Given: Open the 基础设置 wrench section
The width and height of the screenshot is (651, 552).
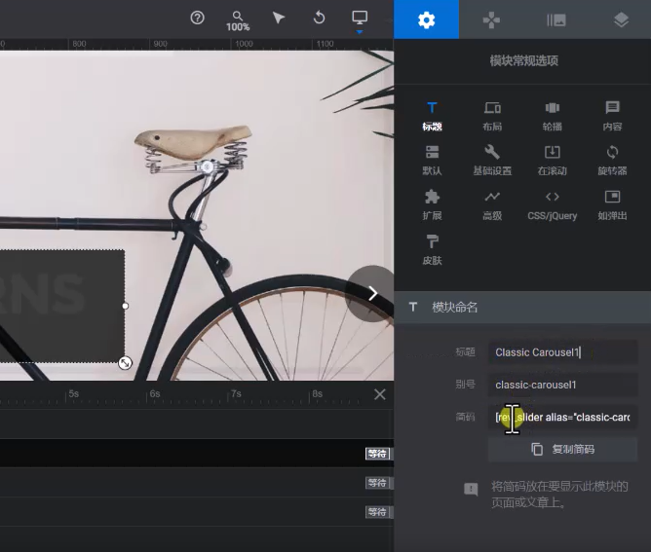Looking at the screenshot, I should (492, 161).
